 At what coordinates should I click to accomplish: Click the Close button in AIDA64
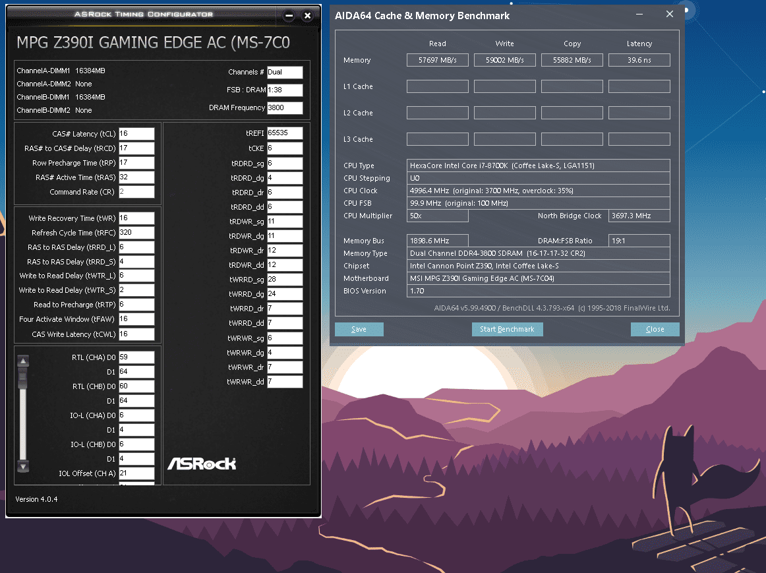(655, 329)
